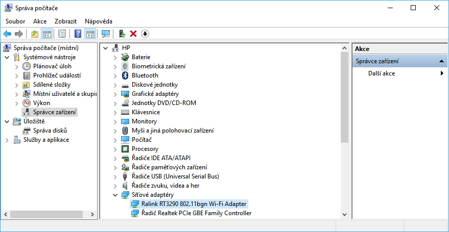Click the Baterie category icon
This screenshot has width=449, height=232.
pyautogui.click(x=125, y=57)
